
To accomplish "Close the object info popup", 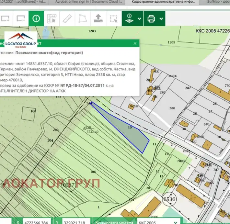I will tap(135, 43).
